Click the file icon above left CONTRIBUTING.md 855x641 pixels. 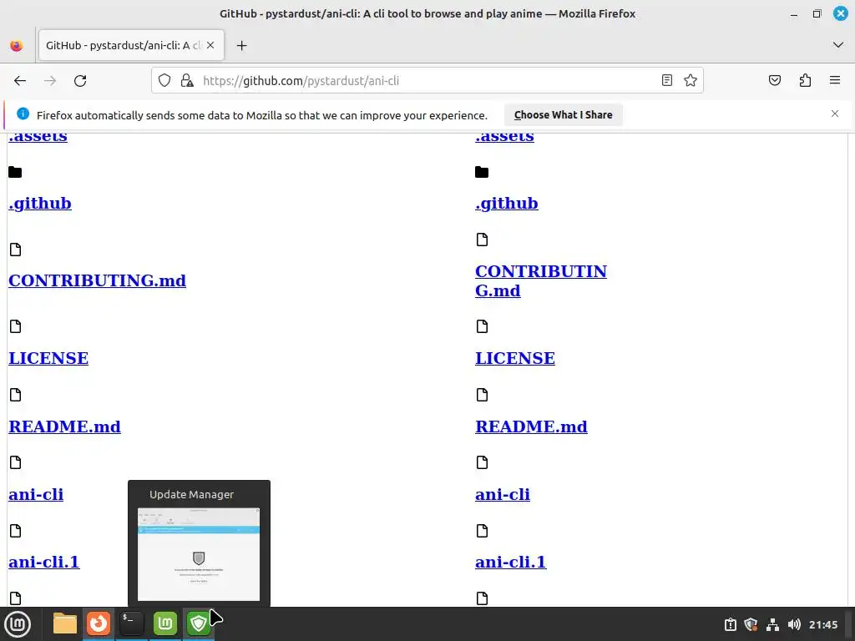click(x=15, y=250)
